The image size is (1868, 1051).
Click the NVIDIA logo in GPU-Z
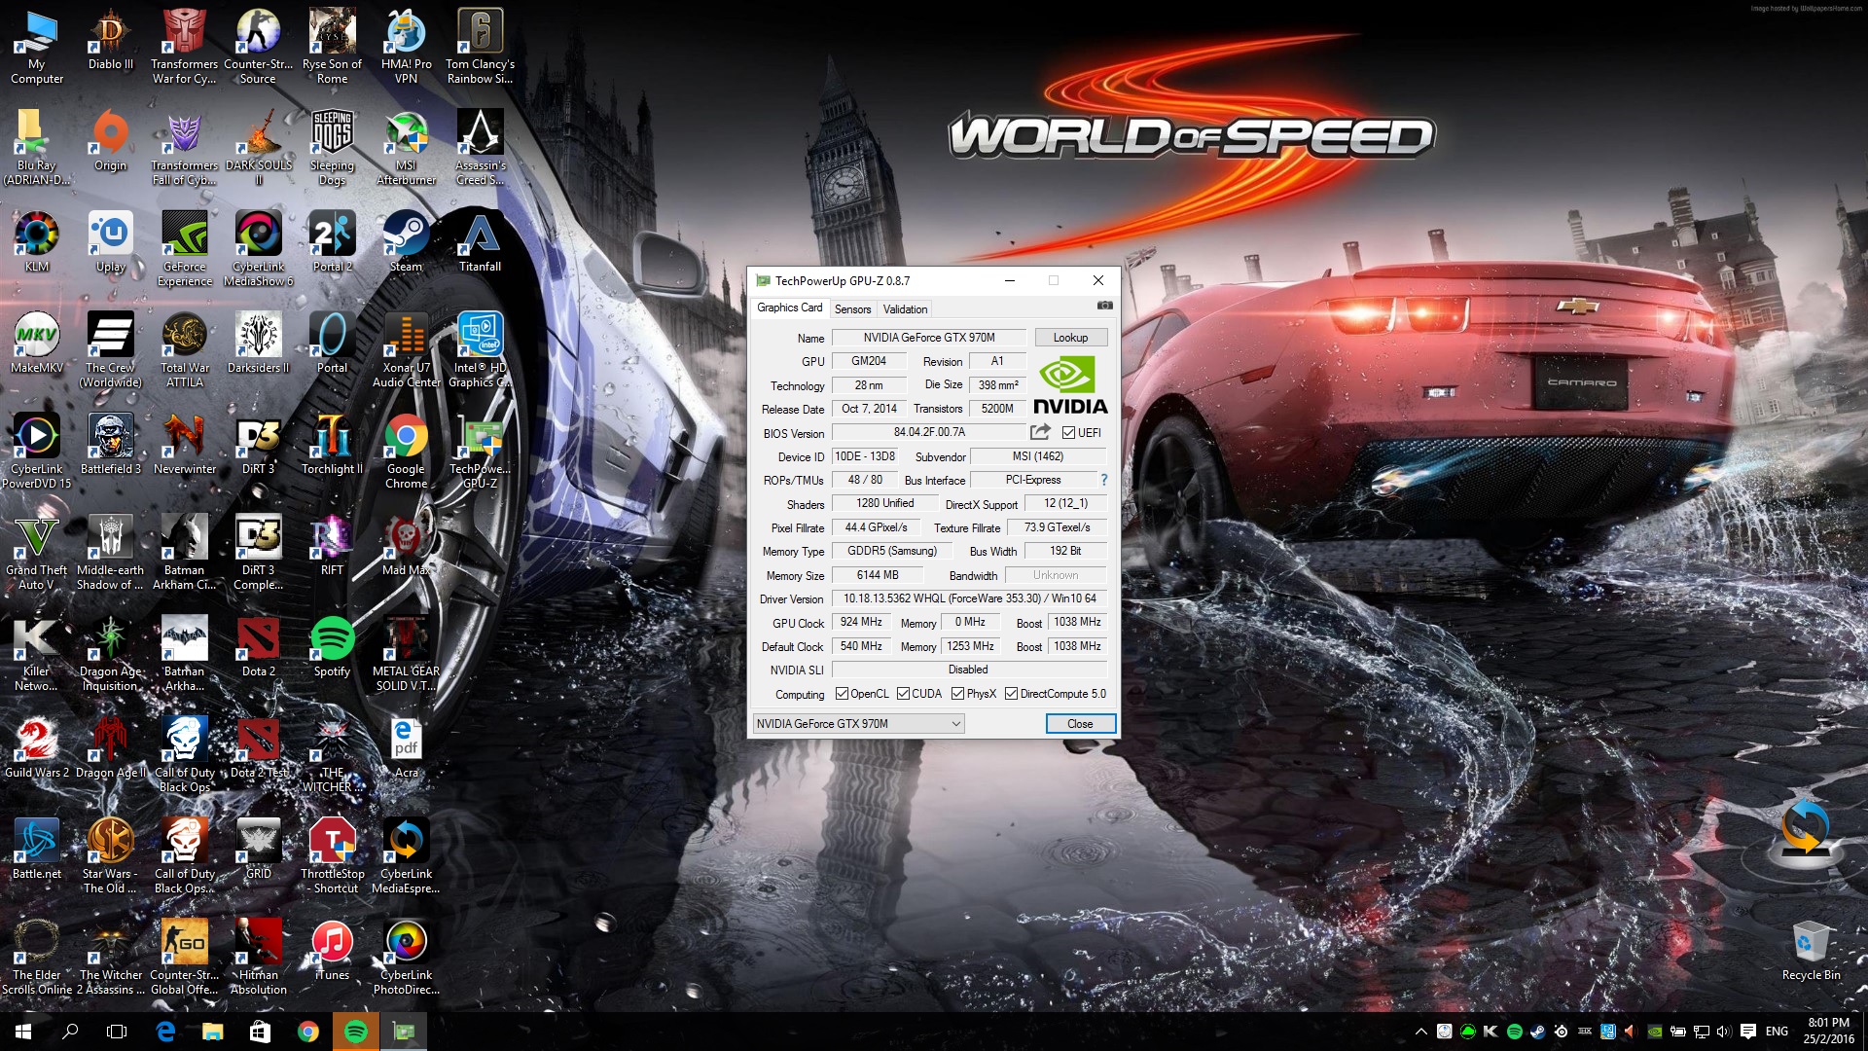[1070, 385]
